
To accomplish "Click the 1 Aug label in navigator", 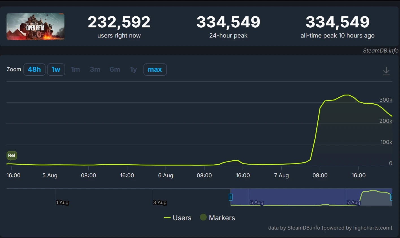I will (x=62, y=202).
